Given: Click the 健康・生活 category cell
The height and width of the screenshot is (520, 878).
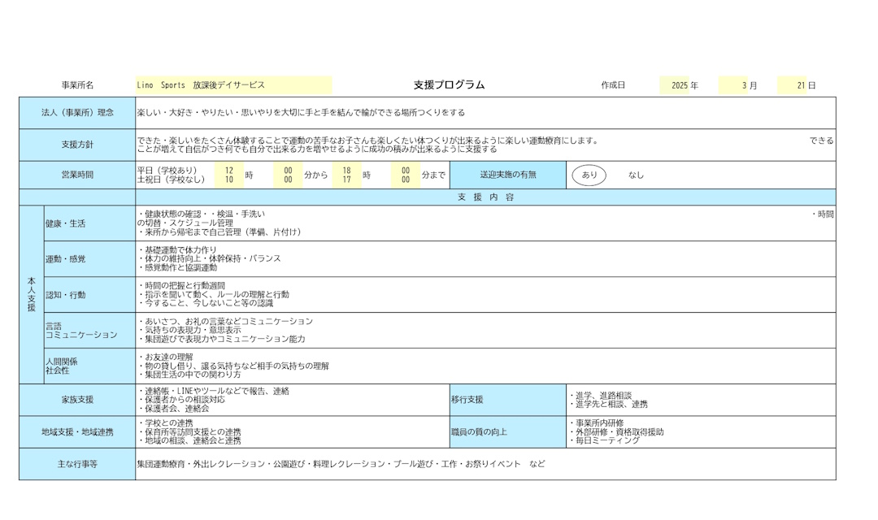Looking at the screenshot, I should pos(89,223).
